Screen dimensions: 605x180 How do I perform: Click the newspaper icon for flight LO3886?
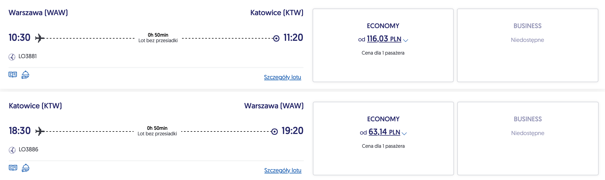(x=13, y=168)
